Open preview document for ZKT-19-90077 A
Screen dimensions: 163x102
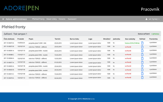click(x=142, y=62)
